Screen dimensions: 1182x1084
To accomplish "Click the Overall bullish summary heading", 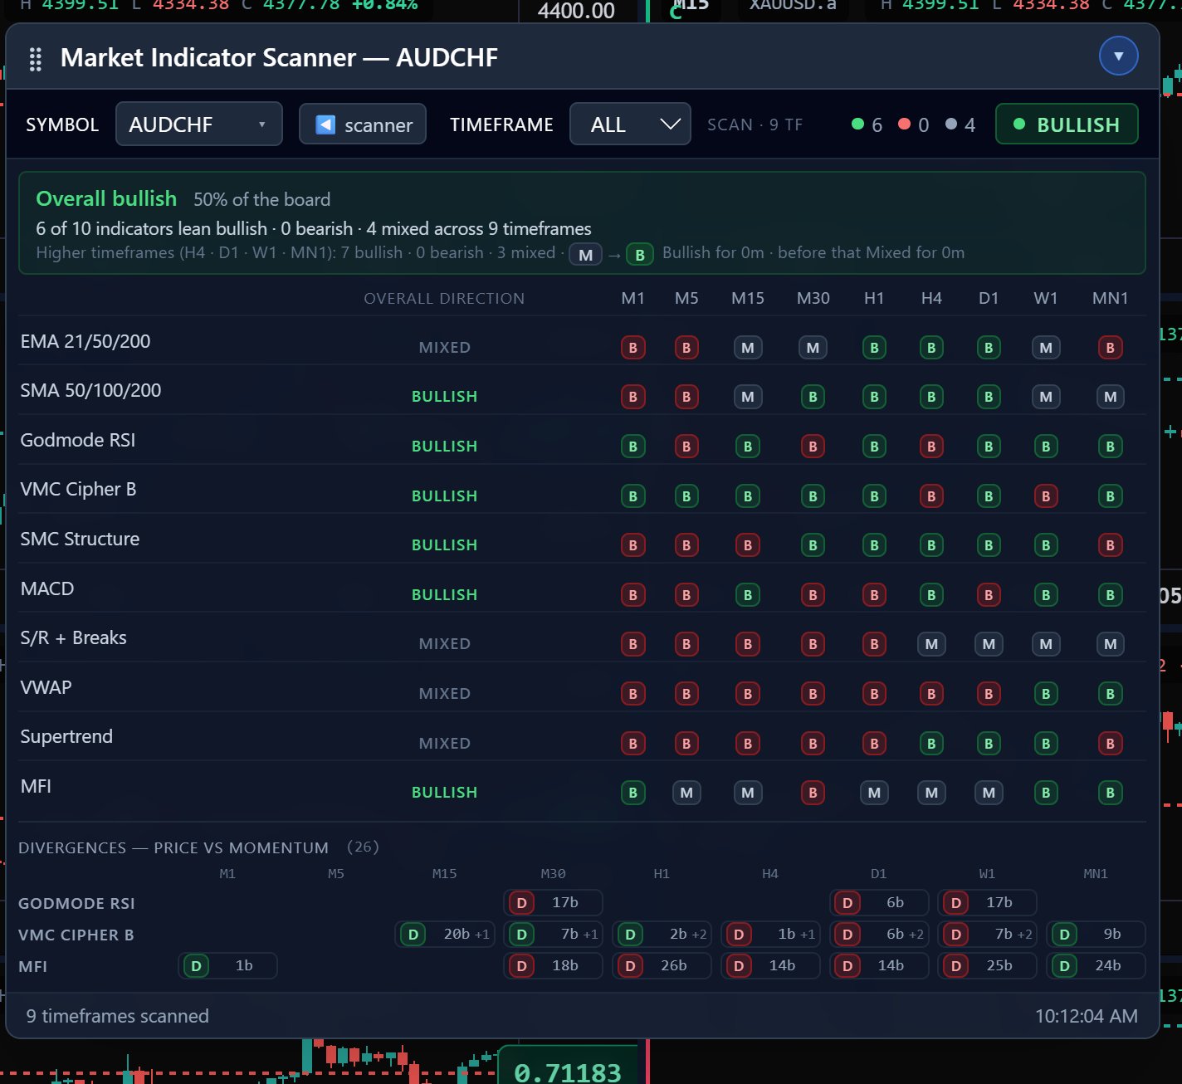I will (106, 199).
